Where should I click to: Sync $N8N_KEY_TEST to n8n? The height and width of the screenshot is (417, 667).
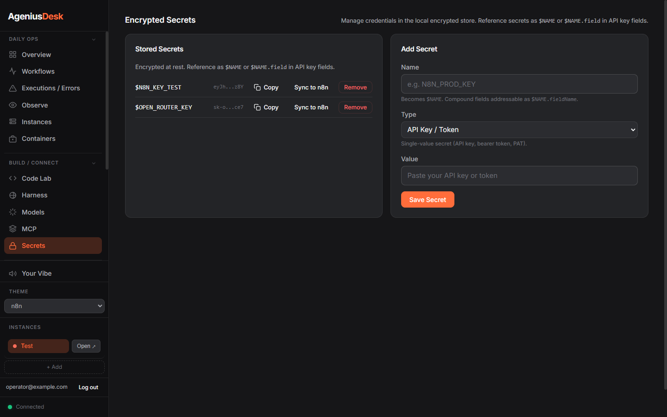[311, 87]
